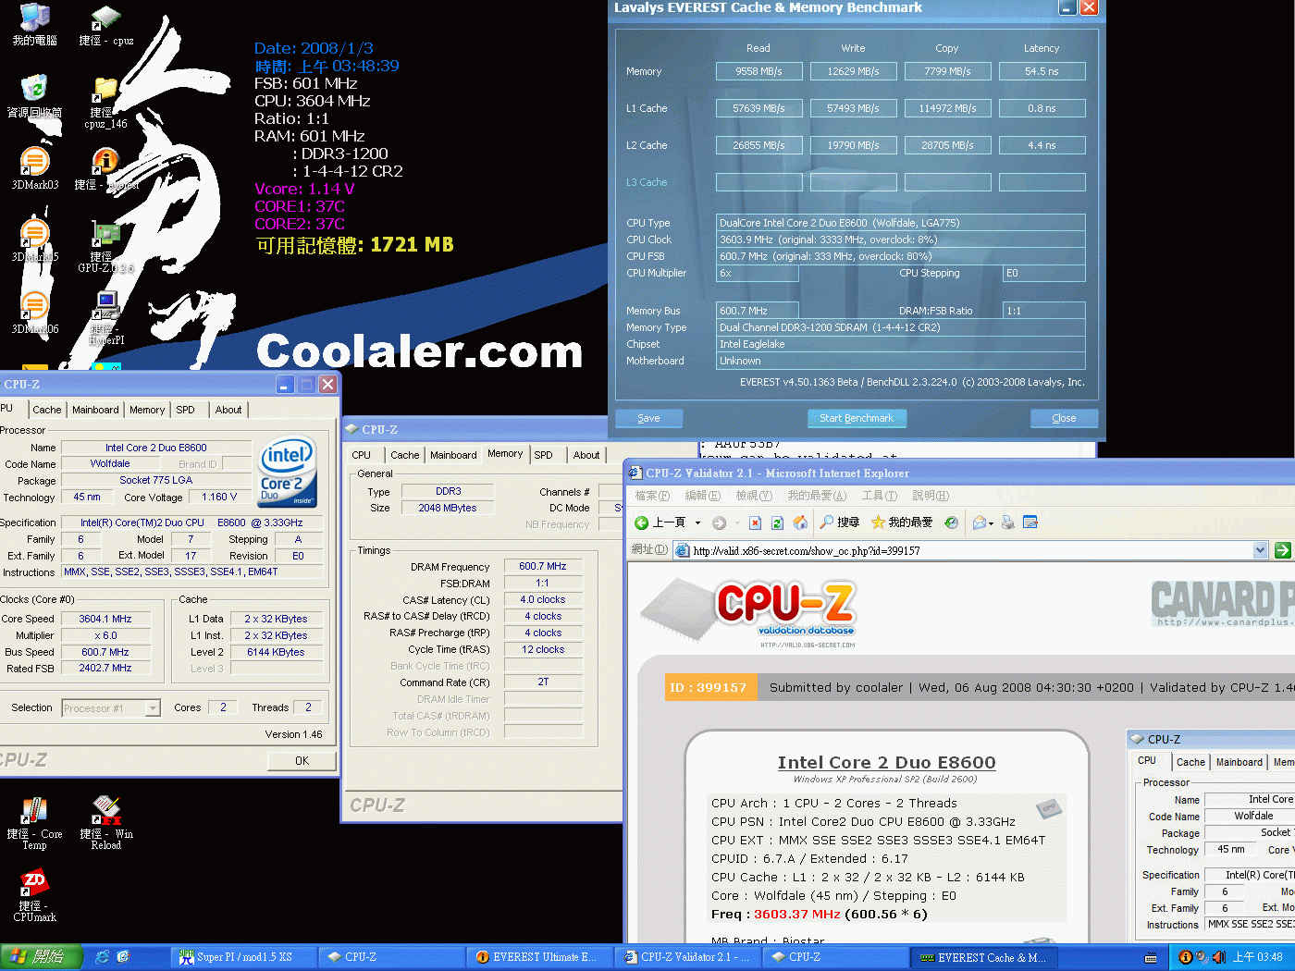This screenshot has height=971, width=1295.
Task: Open EVEREST Ultimate Edition taskbar button
Action: tap(537, 957)
